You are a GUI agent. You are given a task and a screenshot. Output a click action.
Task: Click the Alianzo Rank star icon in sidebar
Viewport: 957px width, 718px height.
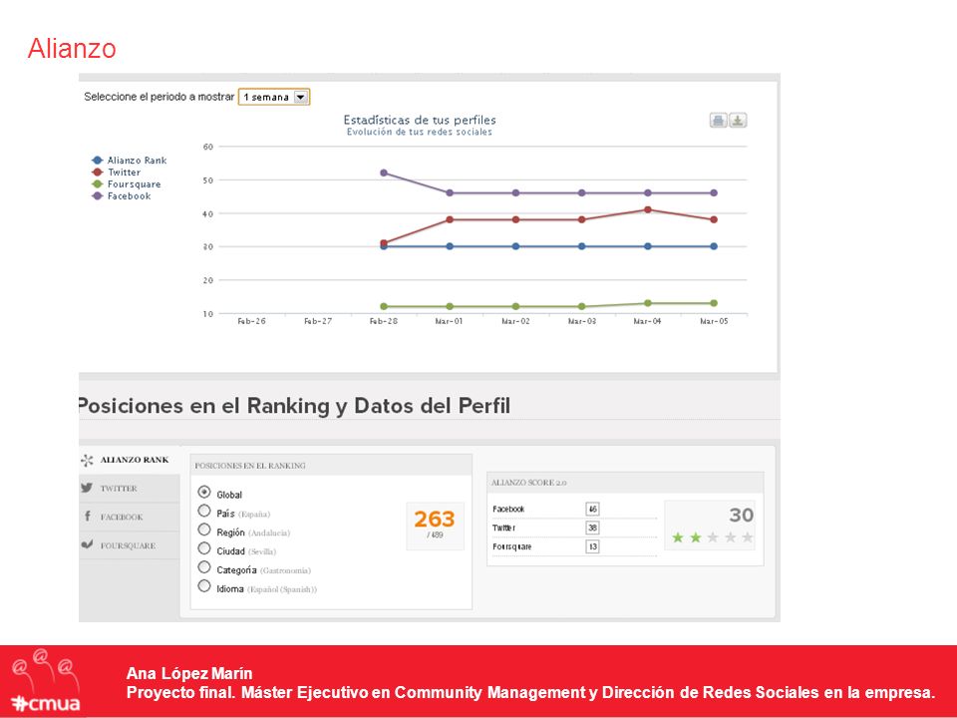pyautogui.click(x=88, y=461)
